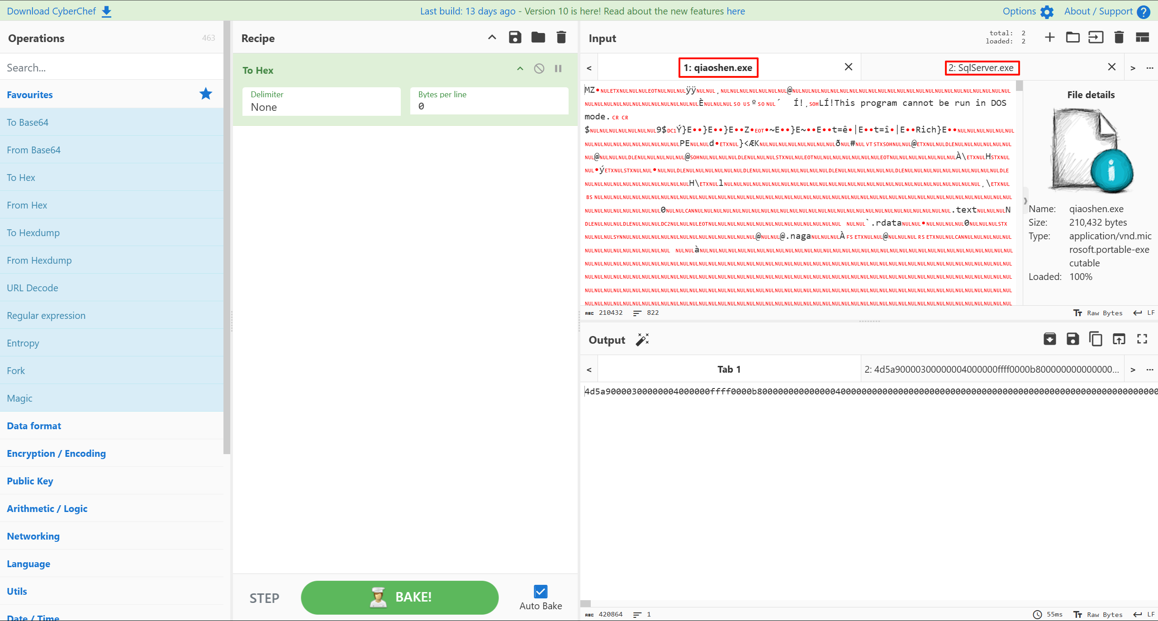Disable the To Hex operation
Viewport: 1158px width, 621px height.
click(539, 69)
